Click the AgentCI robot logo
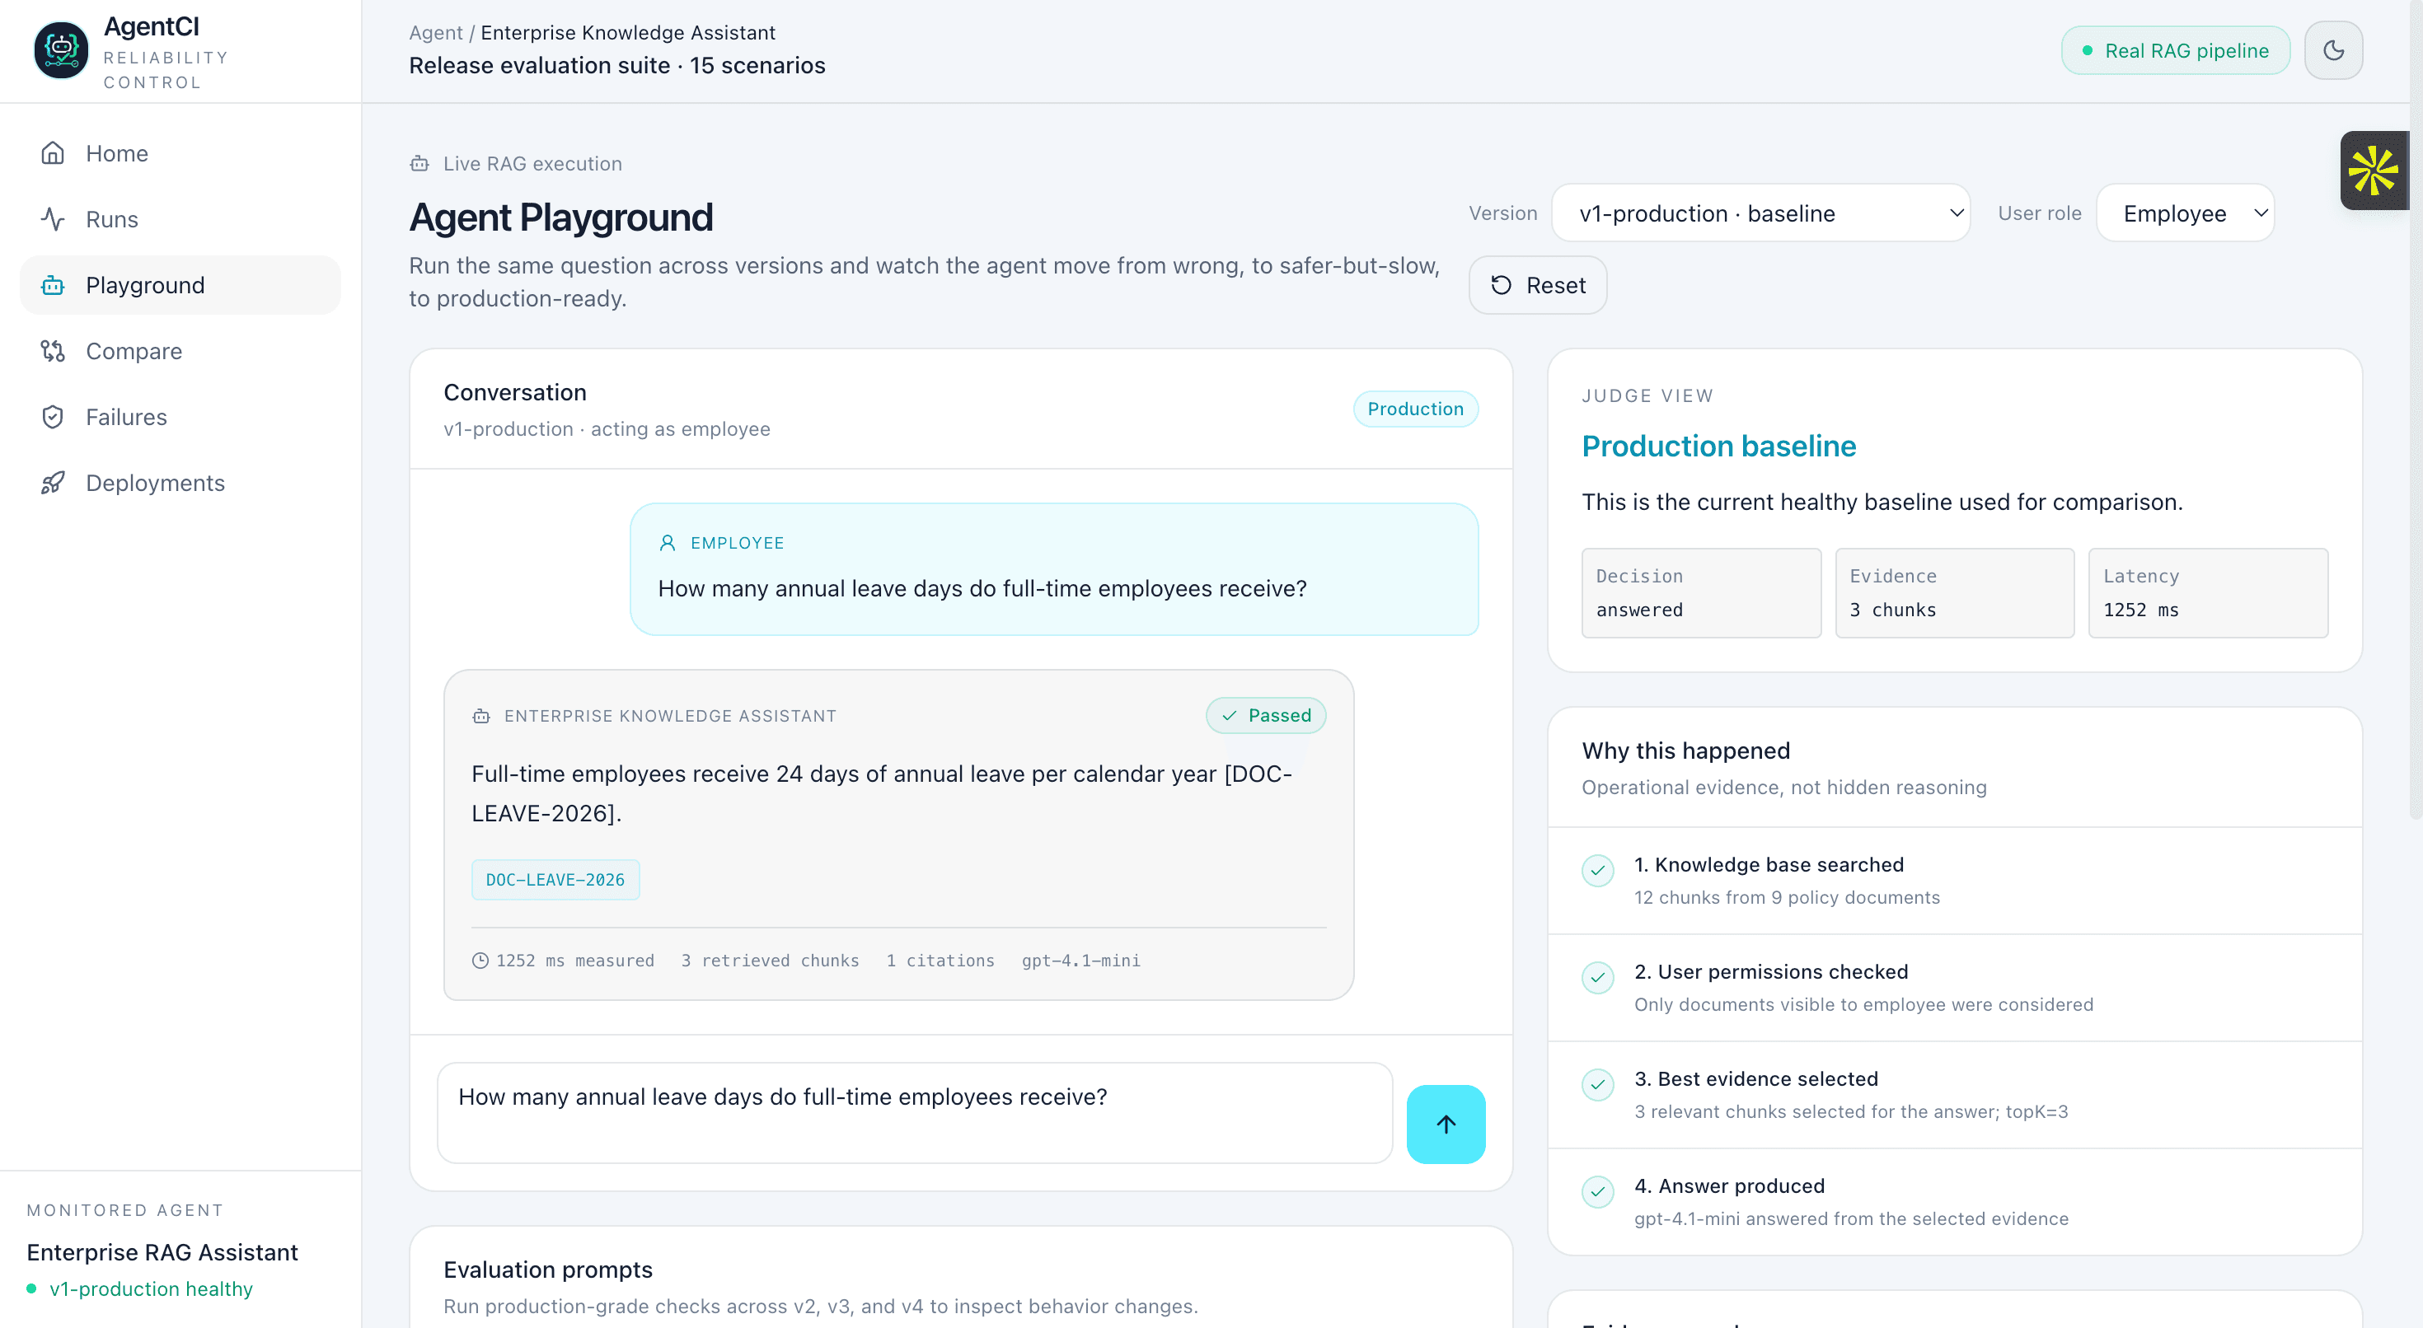The width and height of the screenshot is (2423, 1328). coord(61,50)
